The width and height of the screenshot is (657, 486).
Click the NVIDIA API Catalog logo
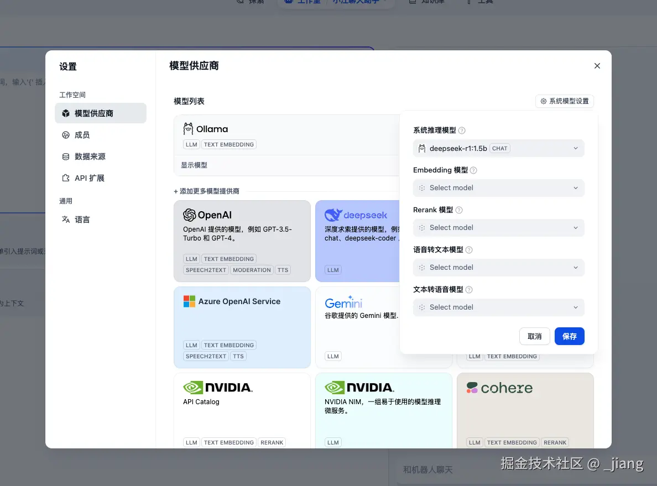coord(217,387)
